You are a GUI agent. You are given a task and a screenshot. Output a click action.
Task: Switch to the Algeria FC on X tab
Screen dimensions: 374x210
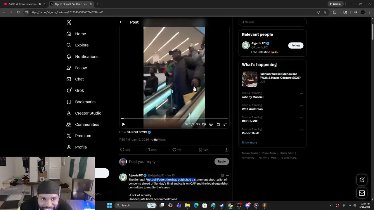[x=71, y=4]
